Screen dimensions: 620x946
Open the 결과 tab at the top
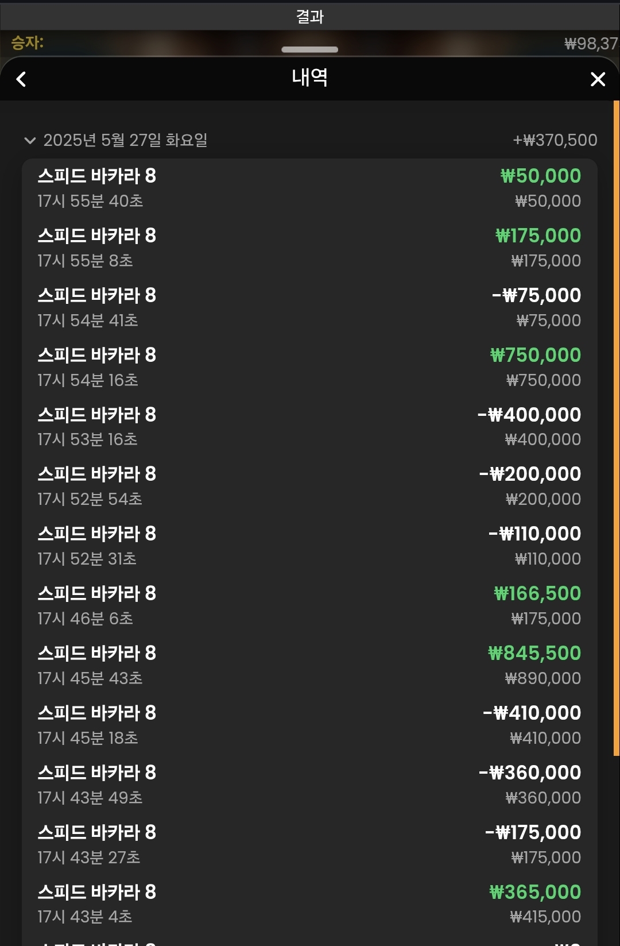[310, 16]
